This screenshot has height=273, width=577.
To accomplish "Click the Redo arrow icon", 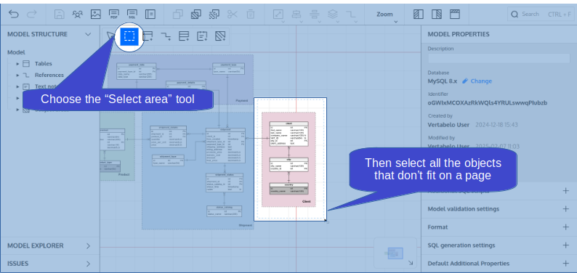I will tap(32, 15).
